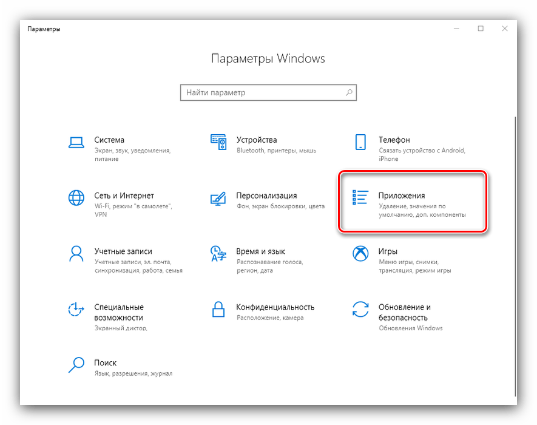Image resolution: width=537 pixels, height=425 pixels.
Task: Open the Система settings label
Action: tap(109, 140)
